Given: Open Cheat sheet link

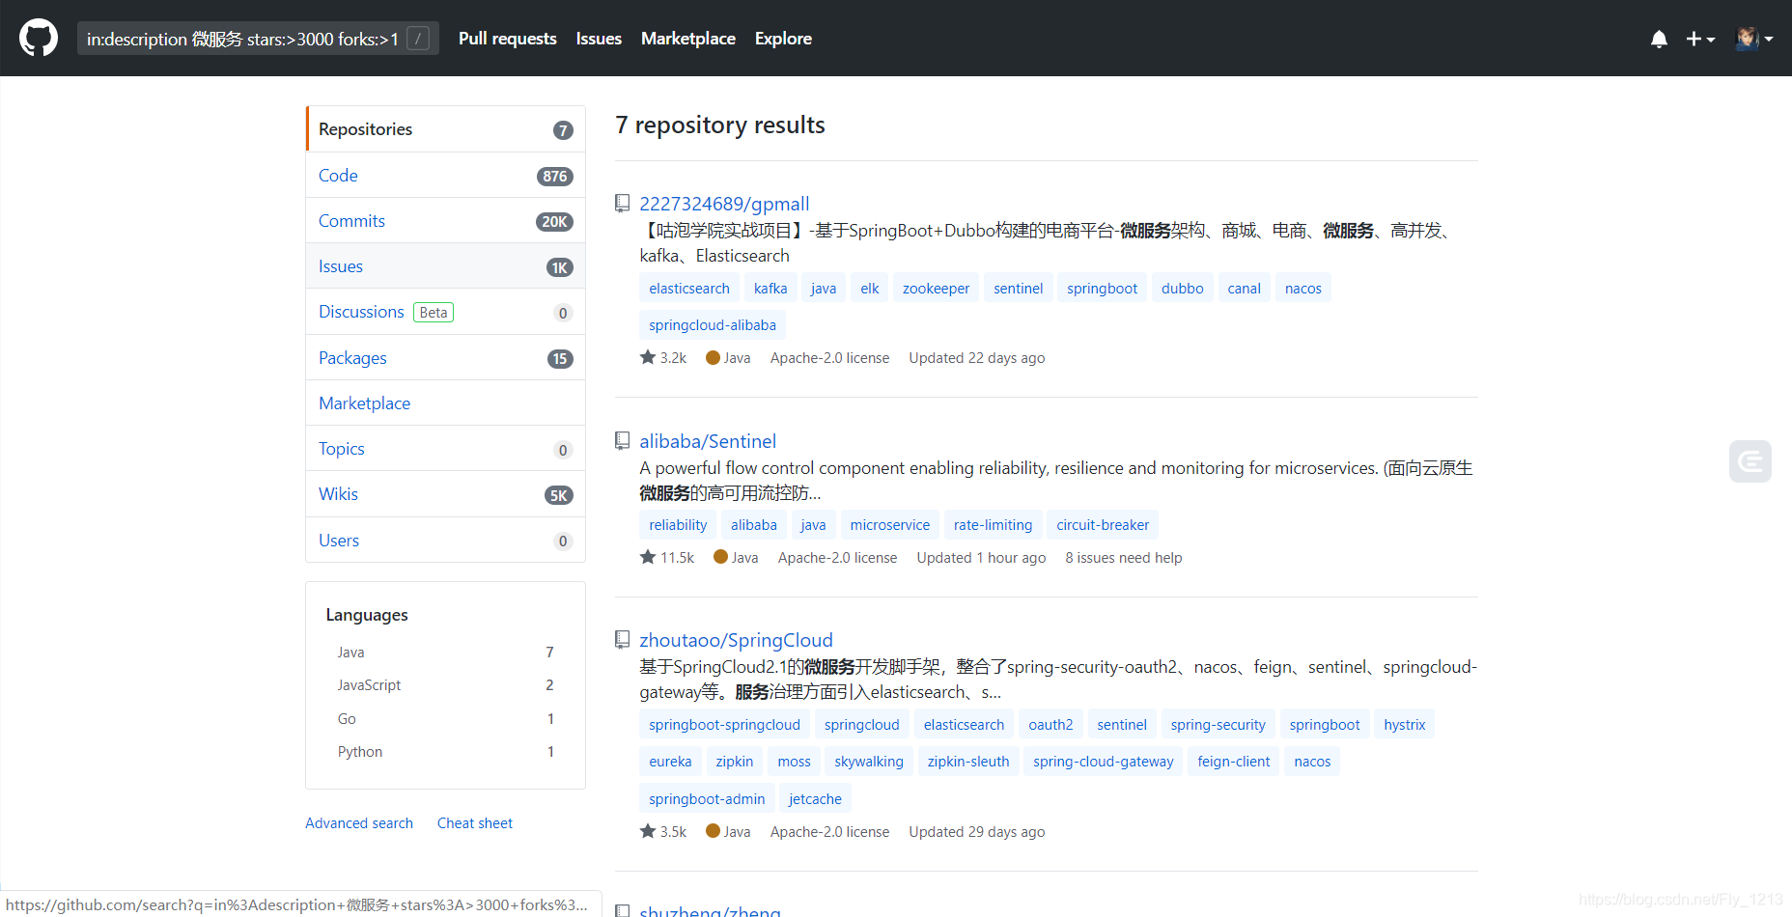Looking at the screenshot, I should (475, 823).
